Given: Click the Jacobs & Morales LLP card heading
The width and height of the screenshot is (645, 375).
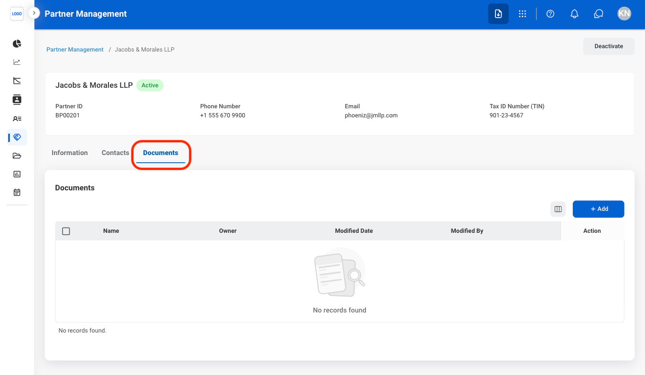Looking at the screenshot, I should tap(94, 85).
